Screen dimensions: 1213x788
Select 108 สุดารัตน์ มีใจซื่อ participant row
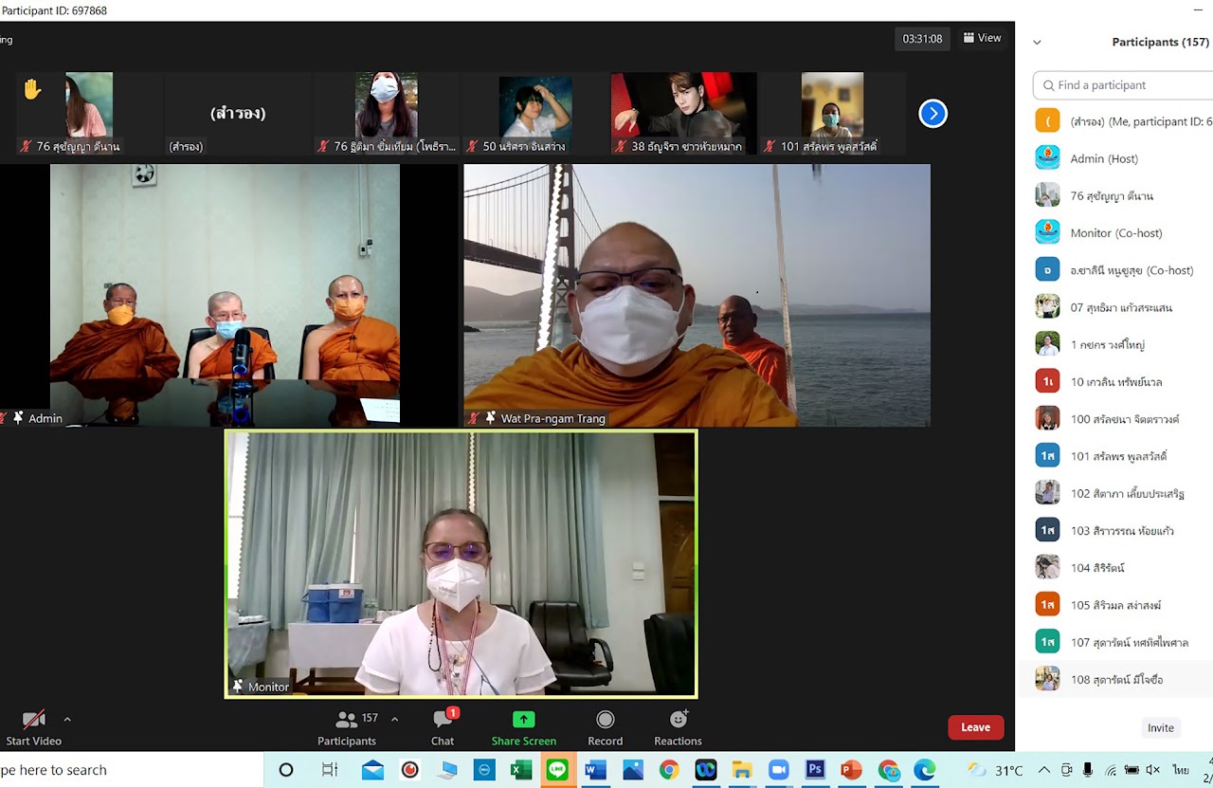coord(1118,679)
